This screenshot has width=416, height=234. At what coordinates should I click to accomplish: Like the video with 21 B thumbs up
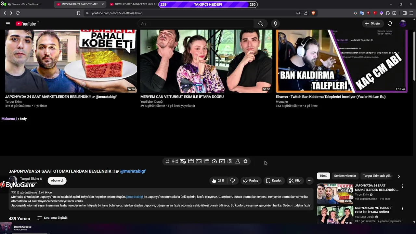pos(218,181)
